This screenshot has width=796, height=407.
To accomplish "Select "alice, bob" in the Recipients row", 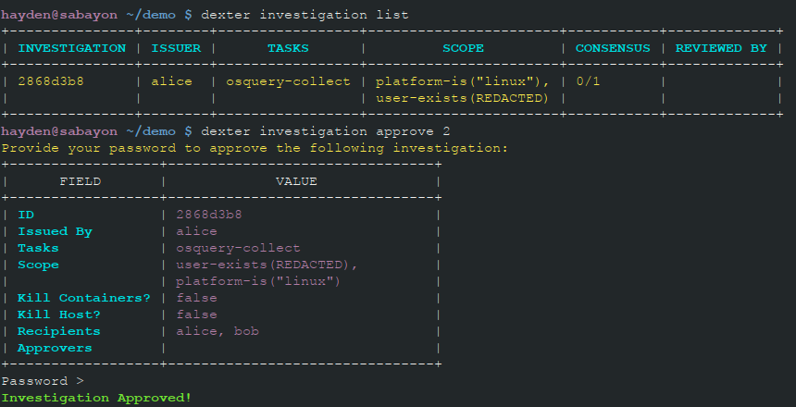I will [x=218, y=331].
